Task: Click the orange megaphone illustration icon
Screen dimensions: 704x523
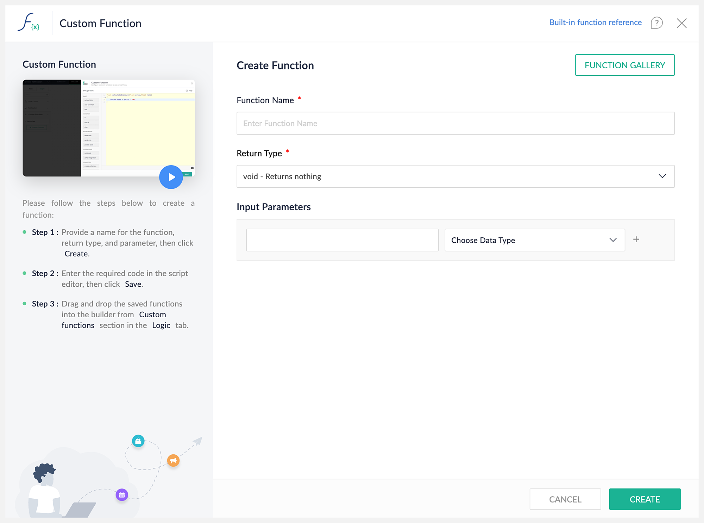Action: 173,460
